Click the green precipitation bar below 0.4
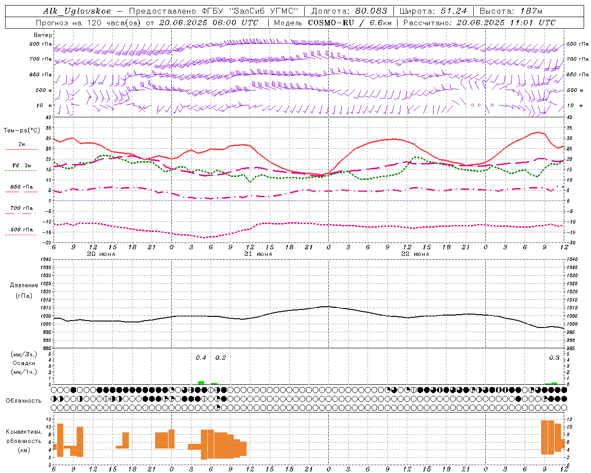 coord(201,382)
